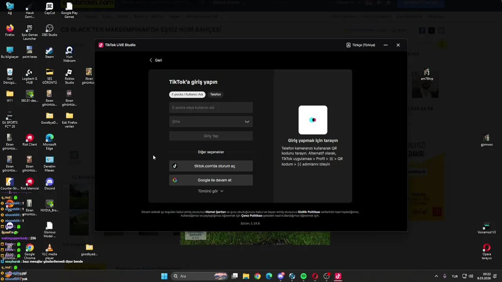The image size is (502, 282).
Task: Select the Geri Dönüşüm recycle bin icon
Action: pyautogui.click(x=10, y=76)
